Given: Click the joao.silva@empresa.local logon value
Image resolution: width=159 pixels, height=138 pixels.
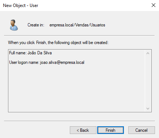Looking at the screenshot, I should tap(62, 62).
